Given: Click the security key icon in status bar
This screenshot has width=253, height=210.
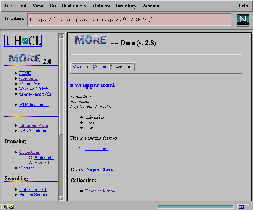Looking at the screenshot, I should click(x=7, y=207).
